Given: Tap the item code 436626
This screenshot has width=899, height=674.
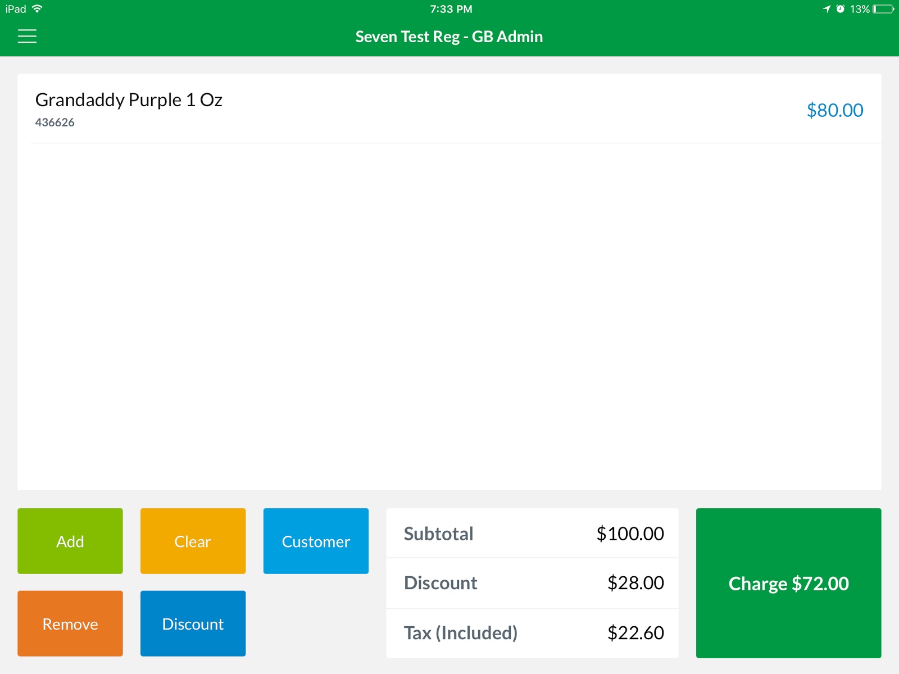Looking at the screenshot, I should [55, 122].
